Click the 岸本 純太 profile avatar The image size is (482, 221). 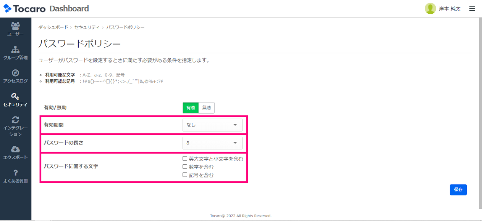431,8
